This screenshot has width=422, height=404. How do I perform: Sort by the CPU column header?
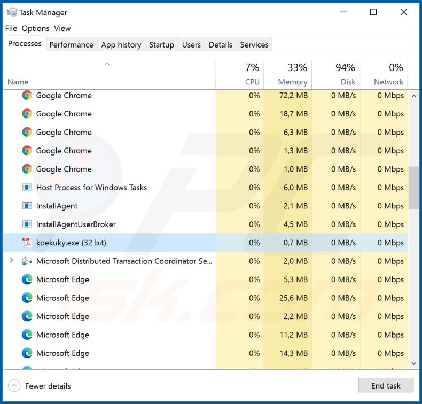pyautogui.click(x=240, y=75)
